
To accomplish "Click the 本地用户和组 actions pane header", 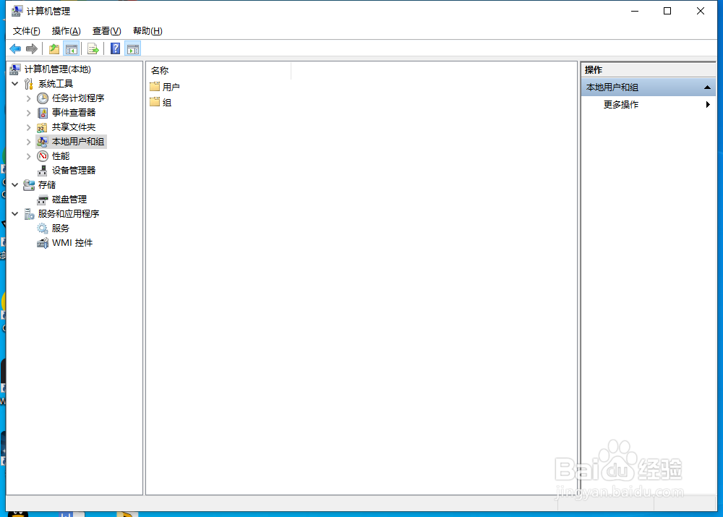I will [649, 87].
